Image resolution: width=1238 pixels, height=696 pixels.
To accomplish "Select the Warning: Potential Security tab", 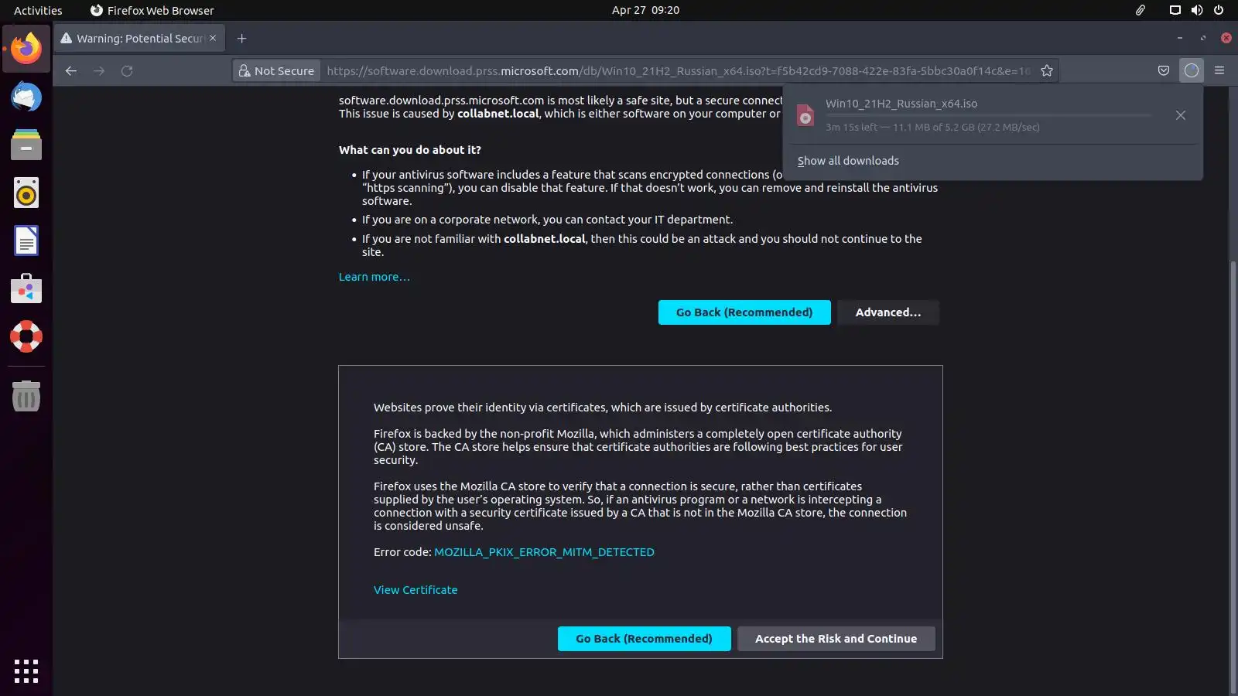I will pyautogui.click(x=139, y=38).
